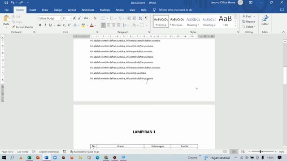Image resolution: width=287 pixels, height=161 pixels.
Task: Open the Change Case dropdown
Action: coord(87,18)
